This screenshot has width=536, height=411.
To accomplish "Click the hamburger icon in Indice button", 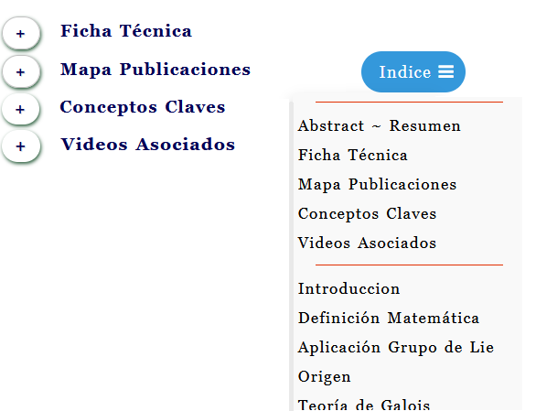I will (x=446, y=72).
